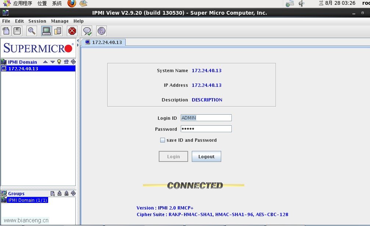Click the refresh icon in IPMI Domain header
The height and width of the screenshot is (226, 370).
(73, 62)
